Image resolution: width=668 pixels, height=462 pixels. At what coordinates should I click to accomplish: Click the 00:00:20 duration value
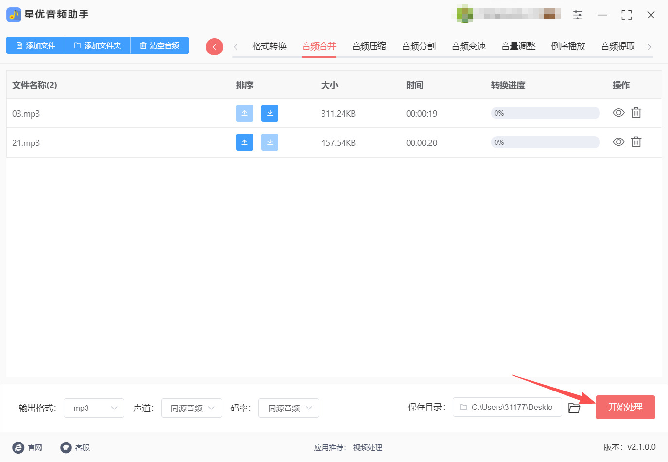(422, 143)
